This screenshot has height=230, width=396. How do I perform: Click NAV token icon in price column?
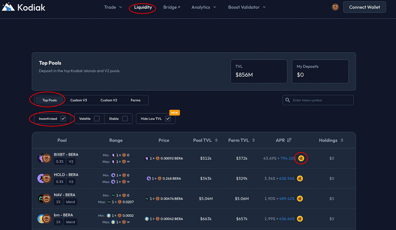[x=147, y=199]
